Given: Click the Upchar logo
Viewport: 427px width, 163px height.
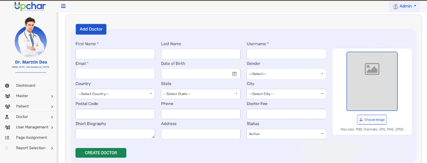Looking at the screenshot, I should [x=29, y=6].
